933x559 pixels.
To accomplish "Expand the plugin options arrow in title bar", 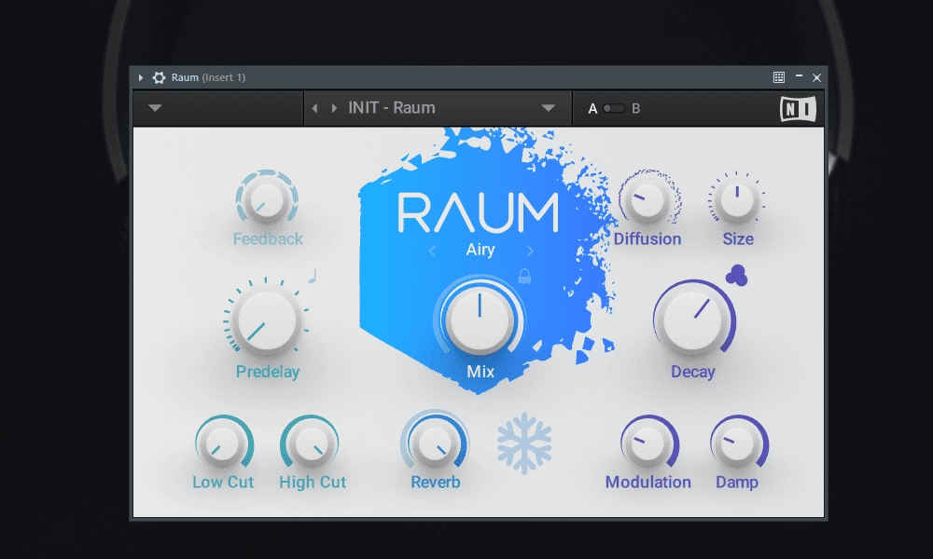I will click(141, 78).
